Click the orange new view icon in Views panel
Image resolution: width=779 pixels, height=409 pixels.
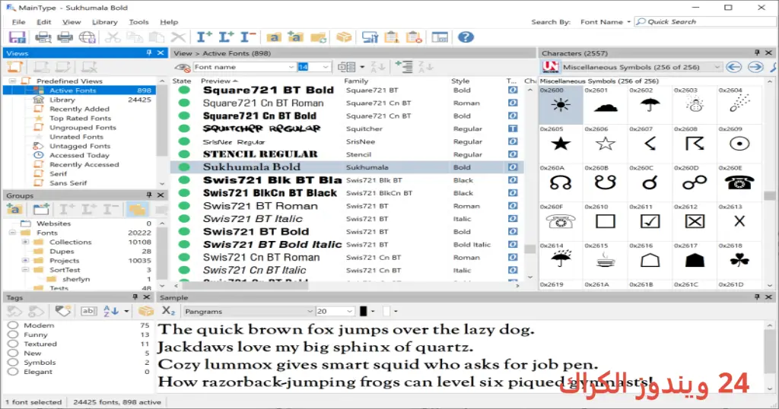[15, 67]
